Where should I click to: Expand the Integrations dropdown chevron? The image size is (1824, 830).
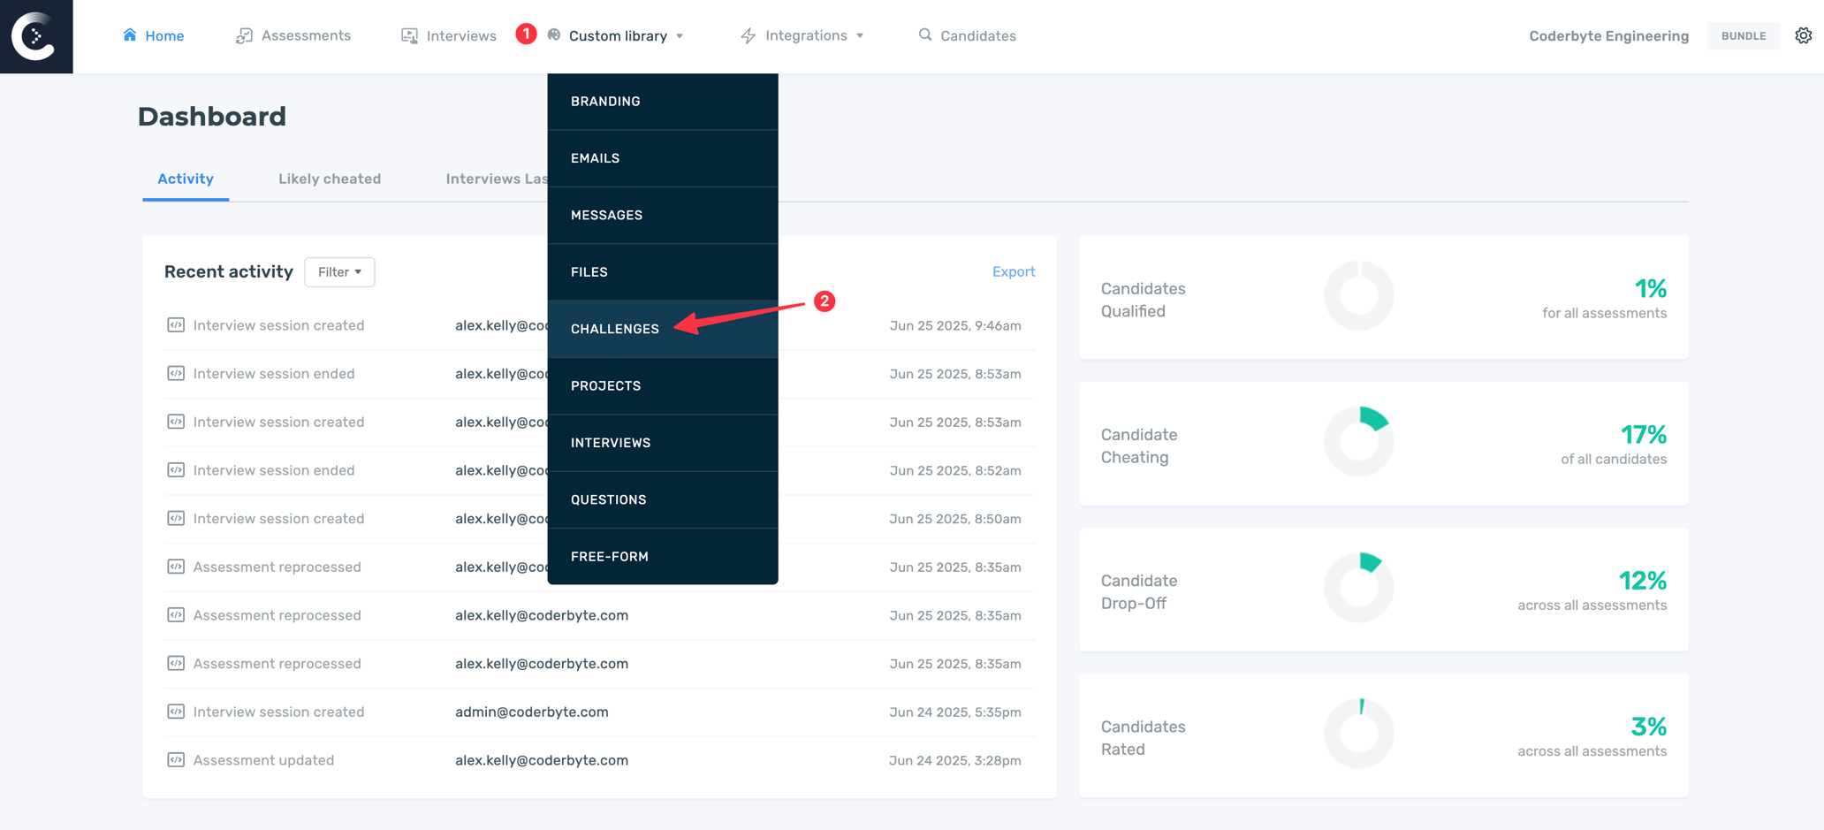(858, 35)
